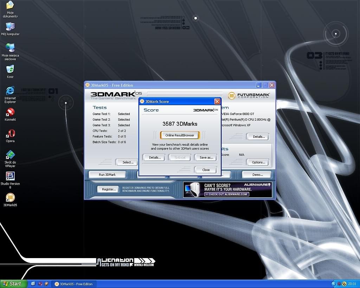Click the first quick launch icon
The height and width of the screenshot is (288, 360).
pos(33,284)
